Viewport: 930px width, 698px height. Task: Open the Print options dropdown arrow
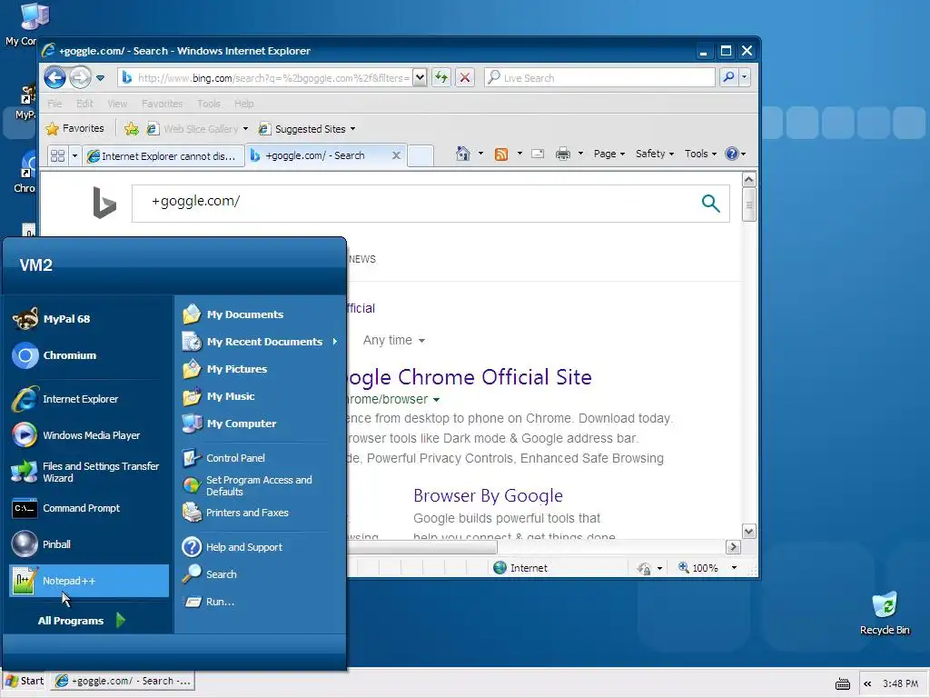pyautogui.click(x=580, y=154)
